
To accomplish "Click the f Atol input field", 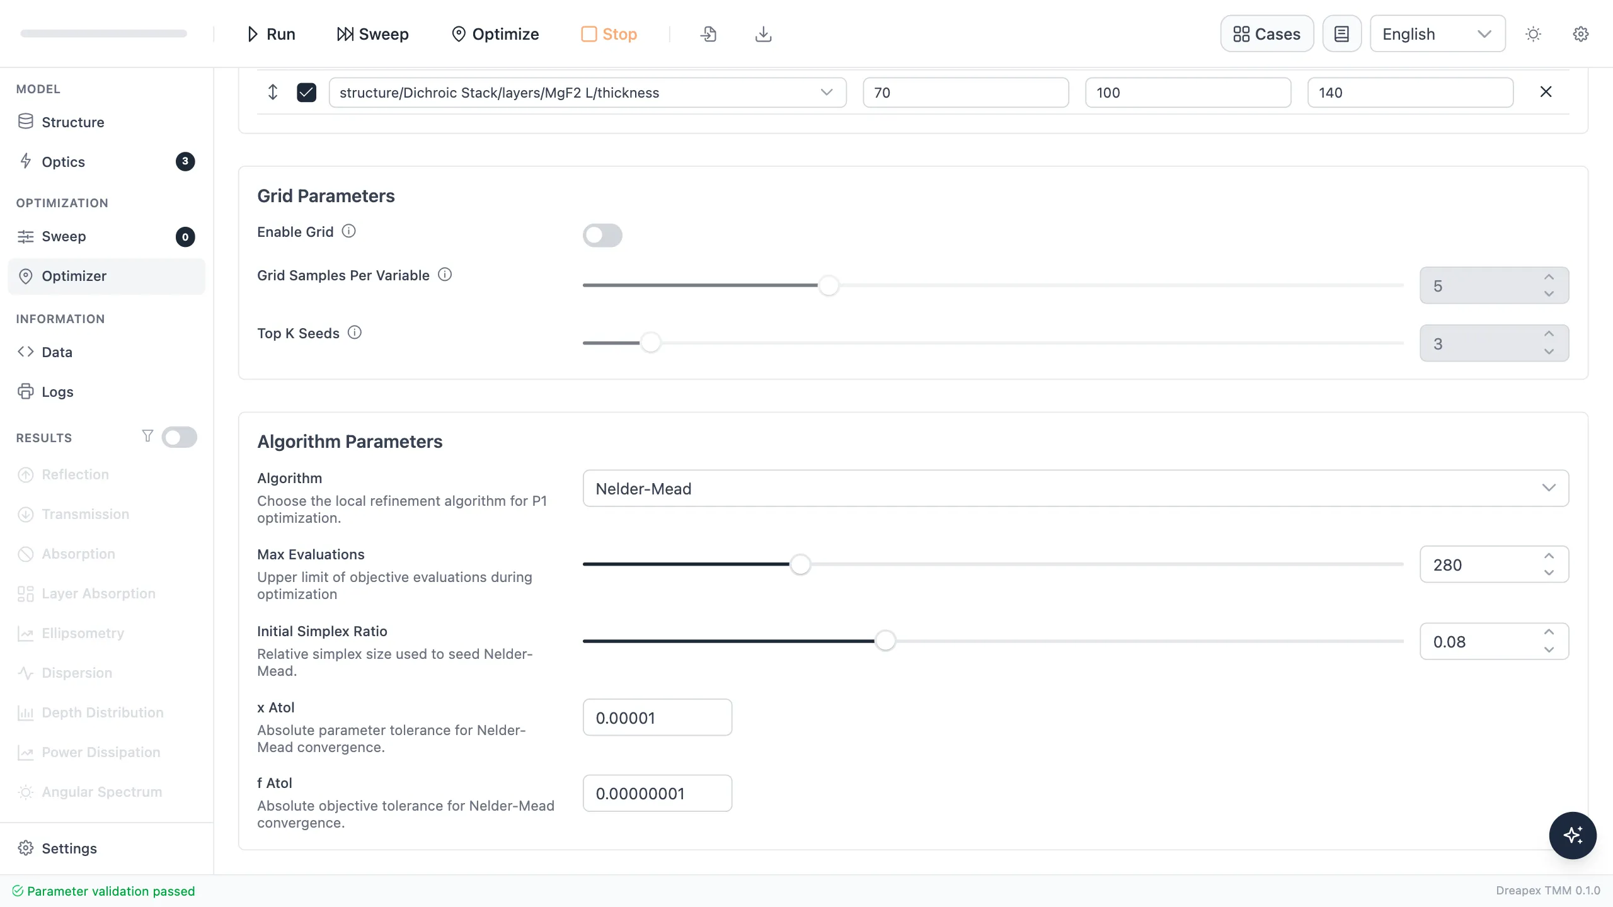I will point(657,793).
